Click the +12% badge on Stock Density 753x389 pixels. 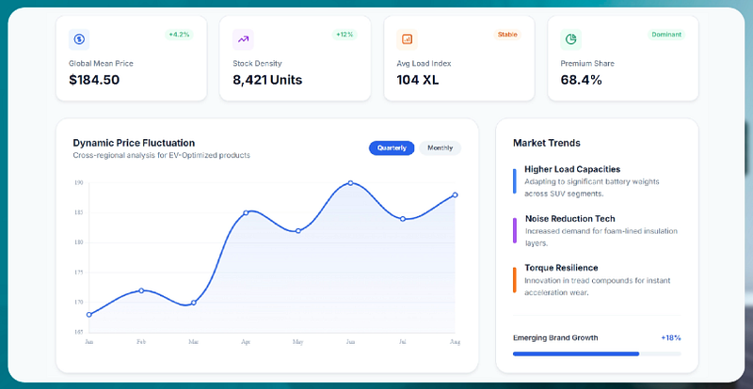(344, 35)
